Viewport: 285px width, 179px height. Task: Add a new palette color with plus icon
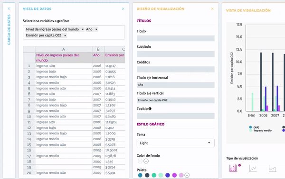pos(187,175)
